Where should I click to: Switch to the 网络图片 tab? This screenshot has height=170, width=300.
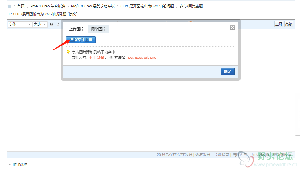[98, 29]
